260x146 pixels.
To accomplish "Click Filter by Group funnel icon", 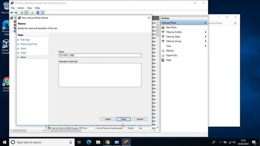I will (x=163, y=41).
